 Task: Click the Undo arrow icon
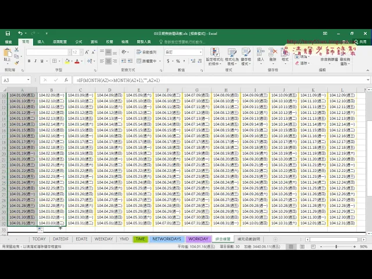[20, 34]
